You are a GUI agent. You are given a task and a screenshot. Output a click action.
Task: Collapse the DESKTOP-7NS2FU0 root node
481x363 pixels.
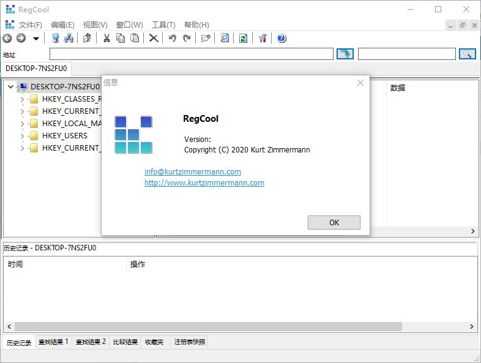(10, 87)
